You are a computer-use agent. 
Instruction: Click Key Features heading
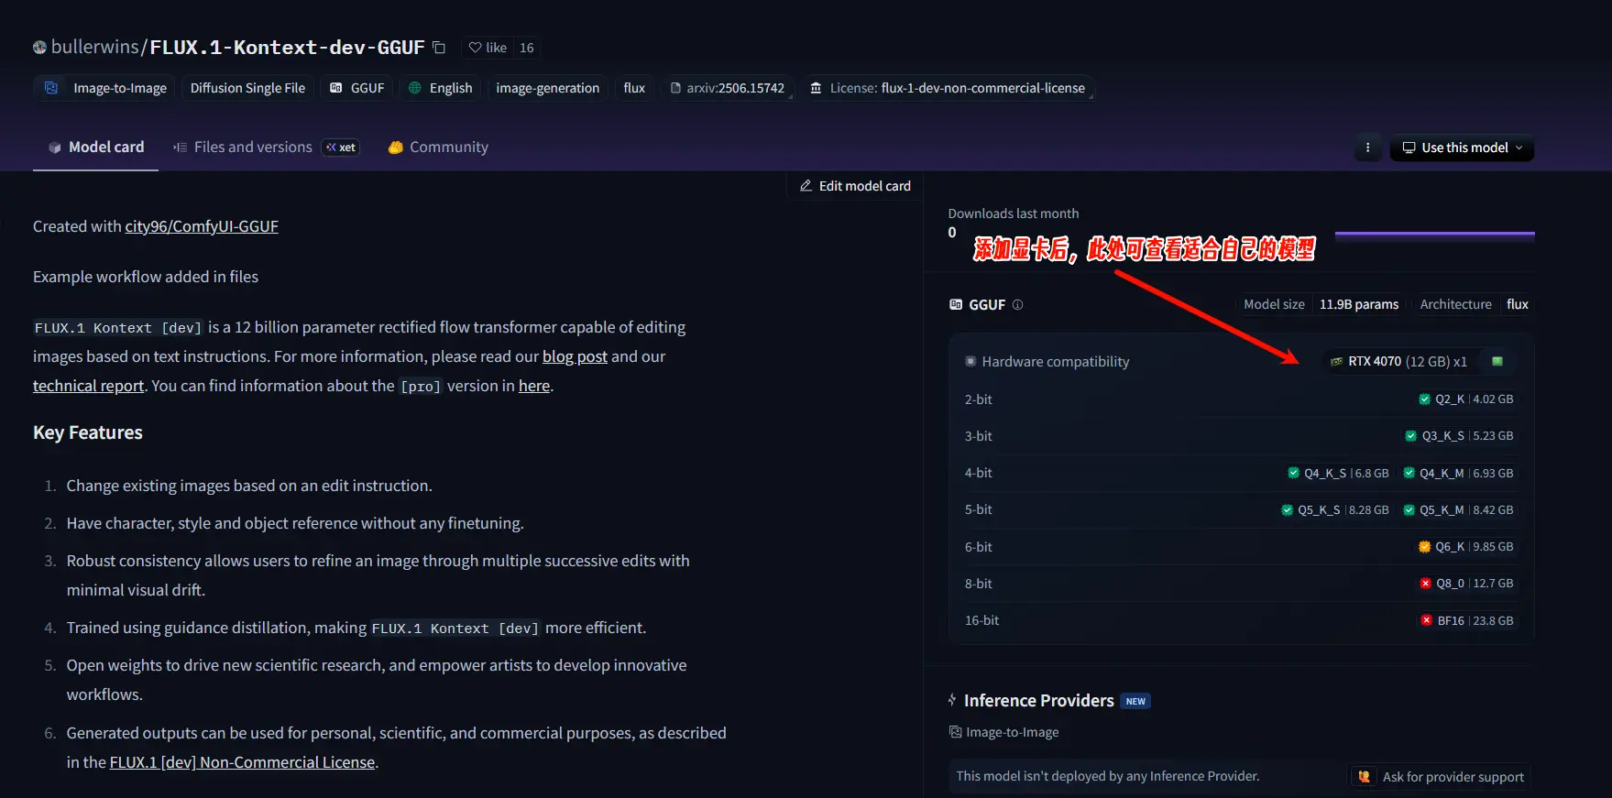pyautogui.click(x=88, y=432)
